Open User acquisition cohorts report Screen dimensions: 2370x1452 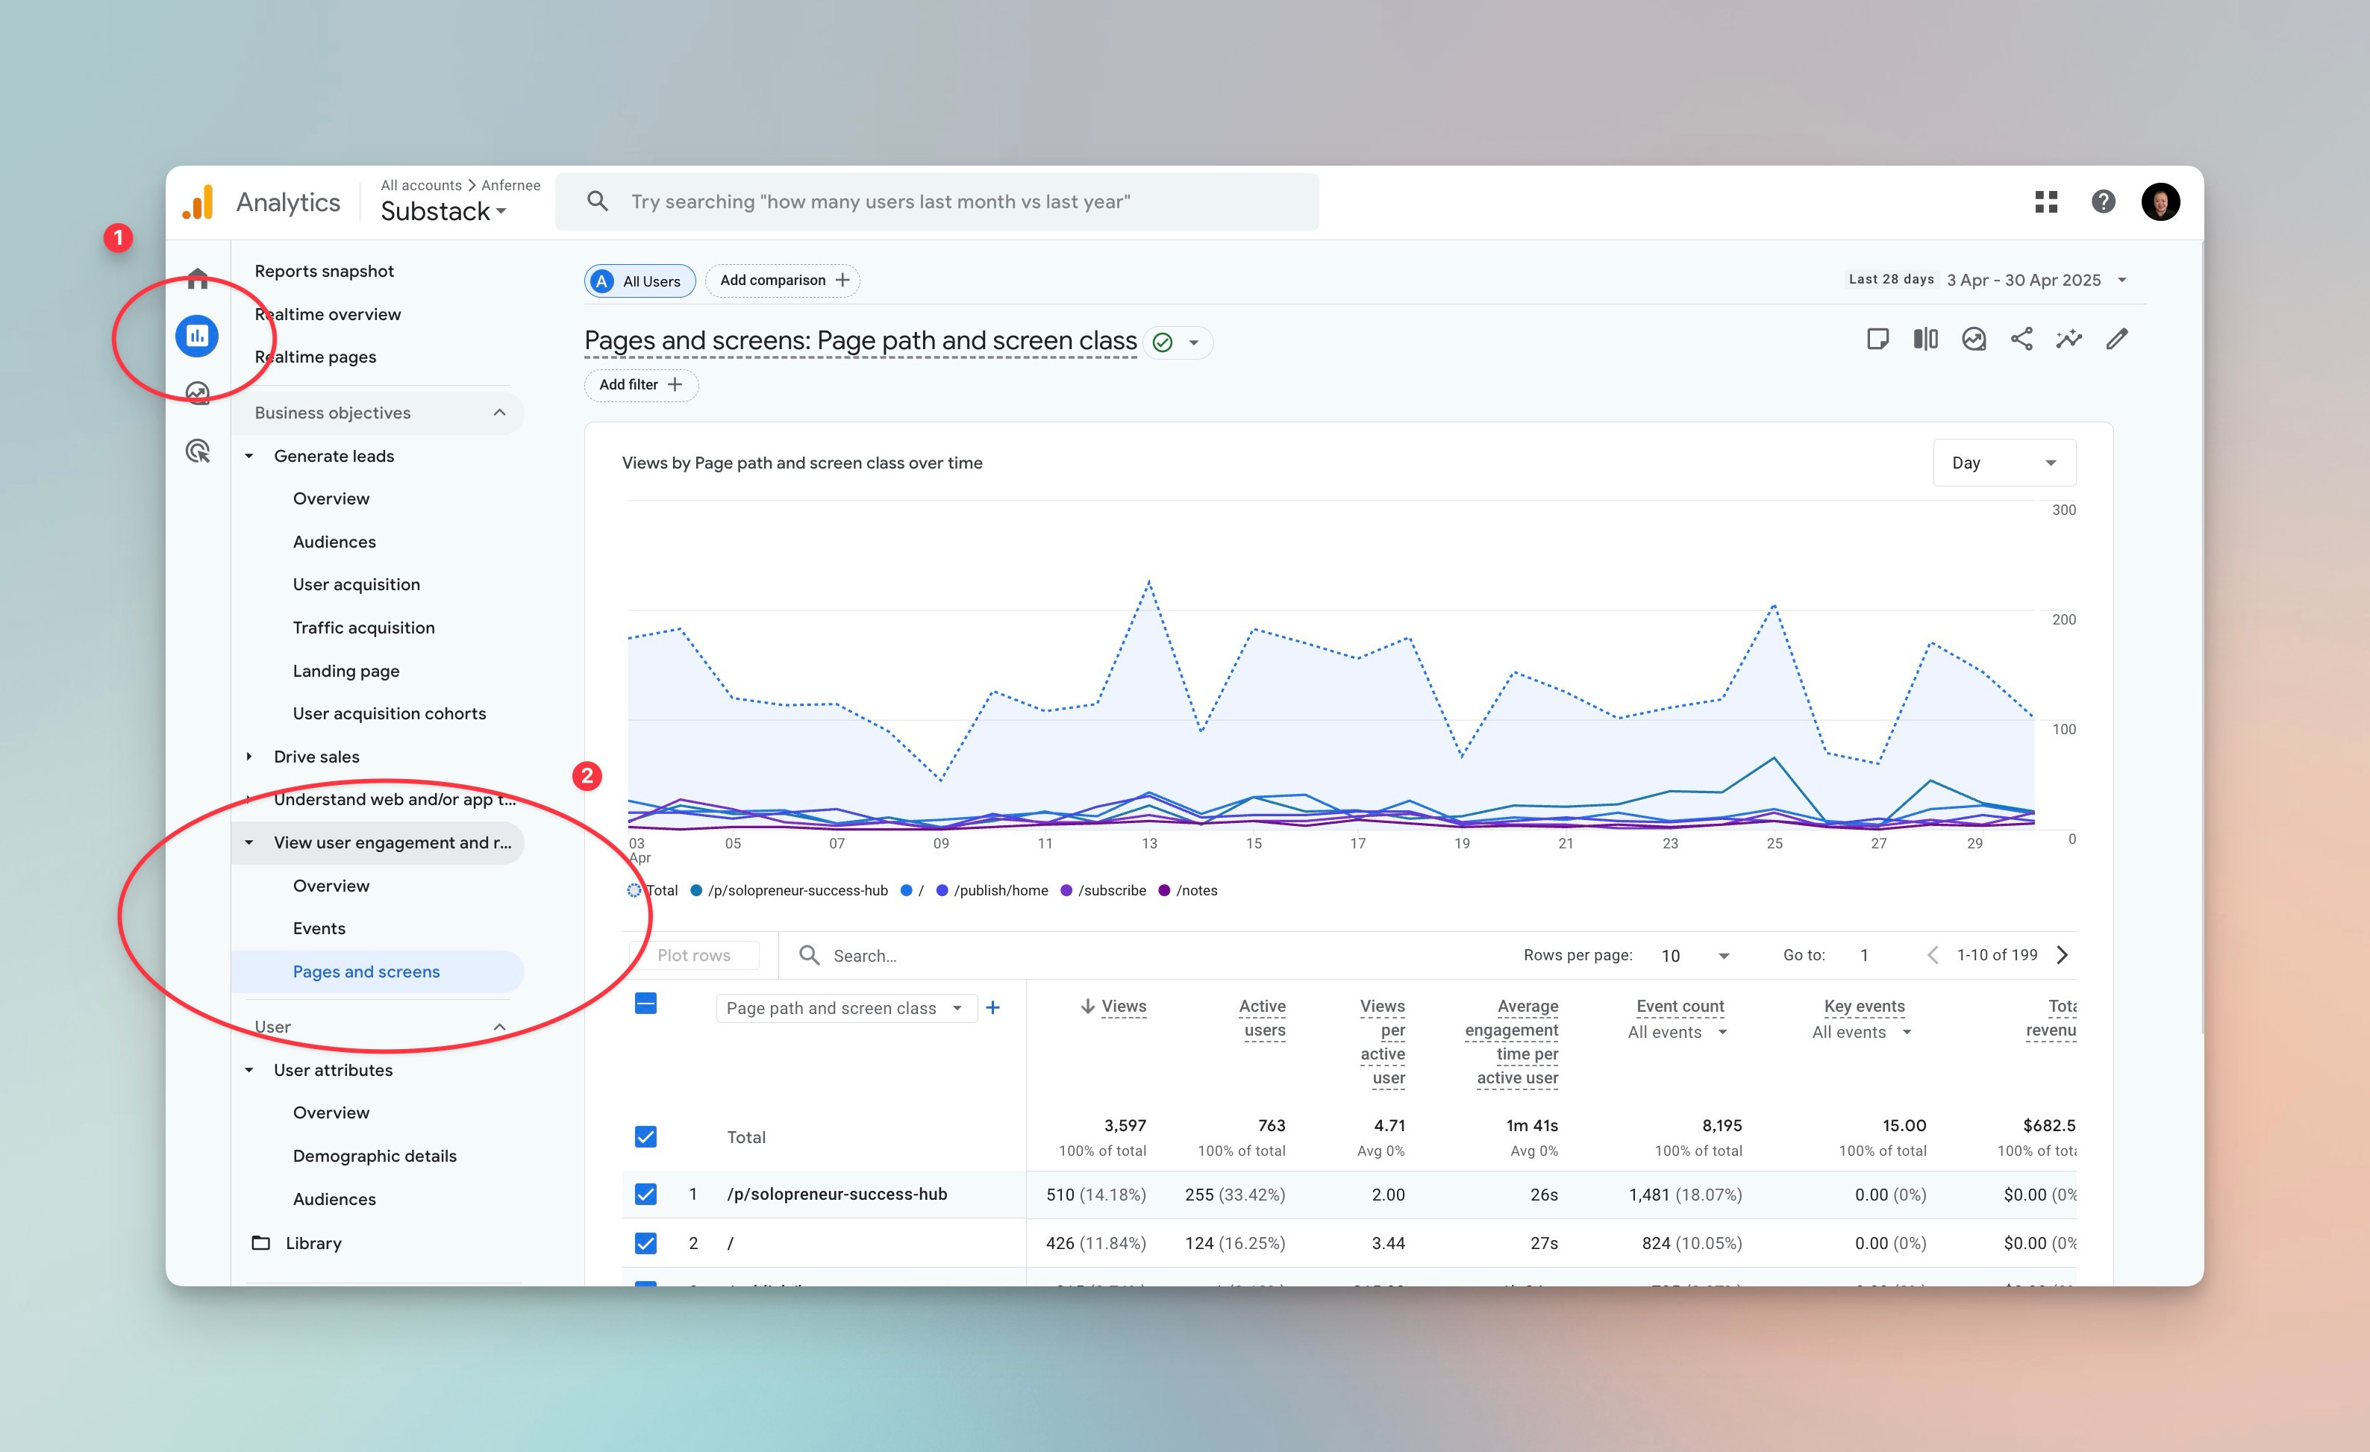[390, 713]
